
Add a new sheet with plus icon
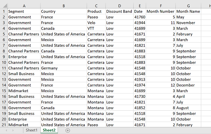pos(68,131)
